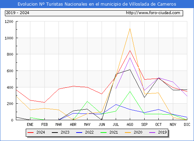Select the orange 2020 legend swatch

pos(128,133)
